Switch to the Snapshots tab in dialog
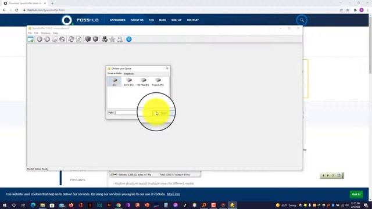This screenshot has width=372, height=209. pyautogui.click(x=128, y=74)
